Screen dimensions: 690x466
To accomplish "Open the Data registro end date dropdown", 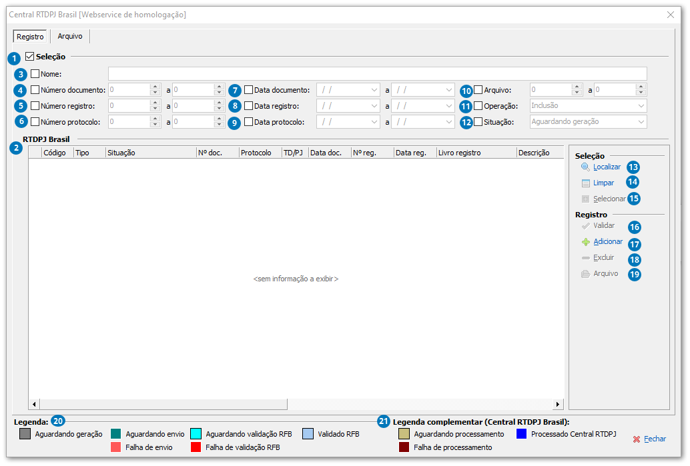I will 449,106.
